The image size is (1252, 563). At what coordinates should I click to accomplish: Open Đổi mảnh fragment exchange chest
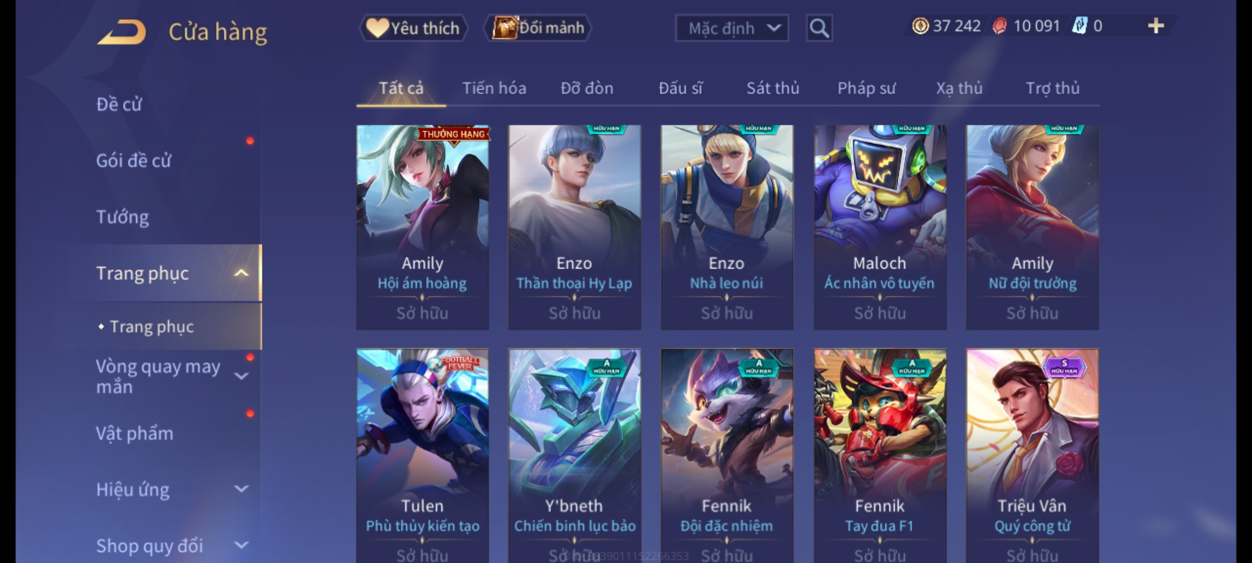point(538,28)
